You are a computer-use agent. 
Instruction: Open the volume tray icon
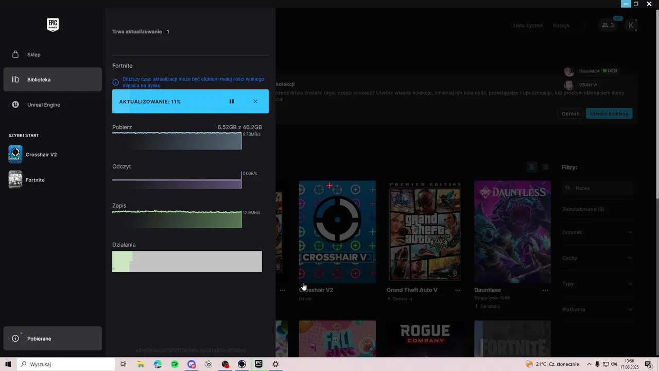[614, 364]
